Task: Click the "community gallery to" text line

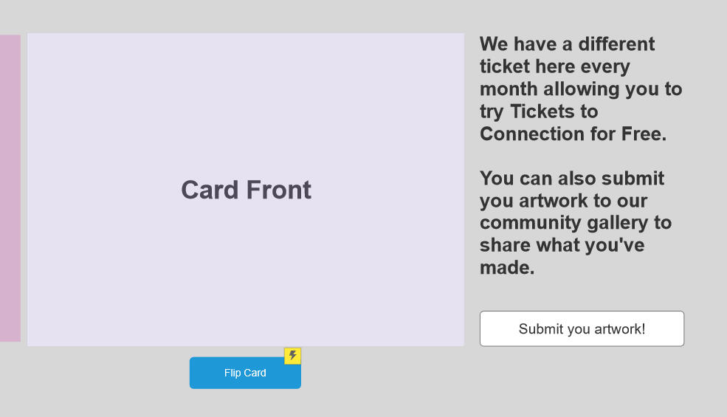Action: click(575, 222)
